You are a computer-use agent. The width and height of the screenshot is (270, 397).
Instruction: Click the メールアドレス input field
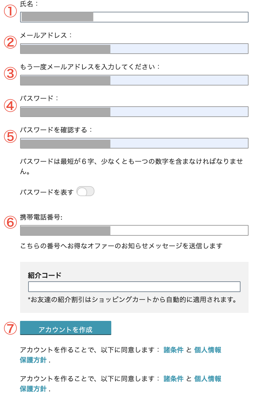click(134, 49)
